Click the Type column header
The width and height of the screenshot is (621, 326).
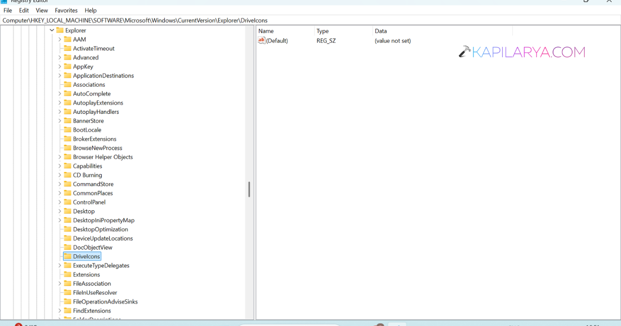343,31
